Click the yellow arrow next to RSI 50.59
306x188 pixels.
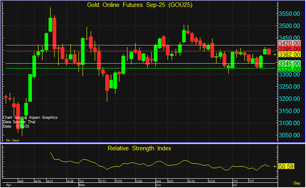tap(274, 167)
